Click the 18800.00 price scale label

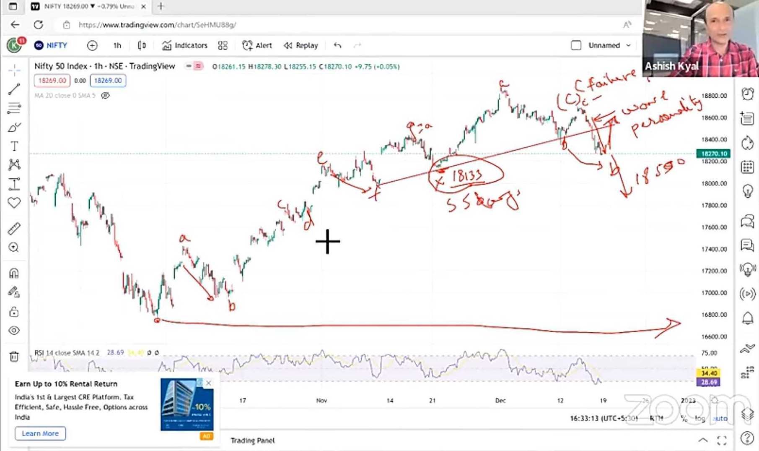pos(714,96)
